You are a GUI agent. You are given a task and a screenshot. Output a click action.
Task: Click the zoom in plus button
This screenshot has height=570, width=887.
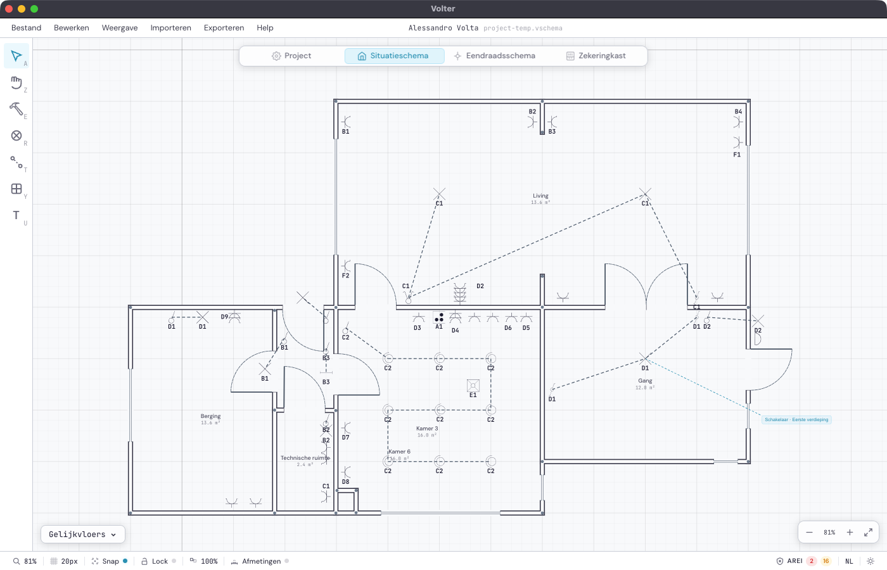850,533
